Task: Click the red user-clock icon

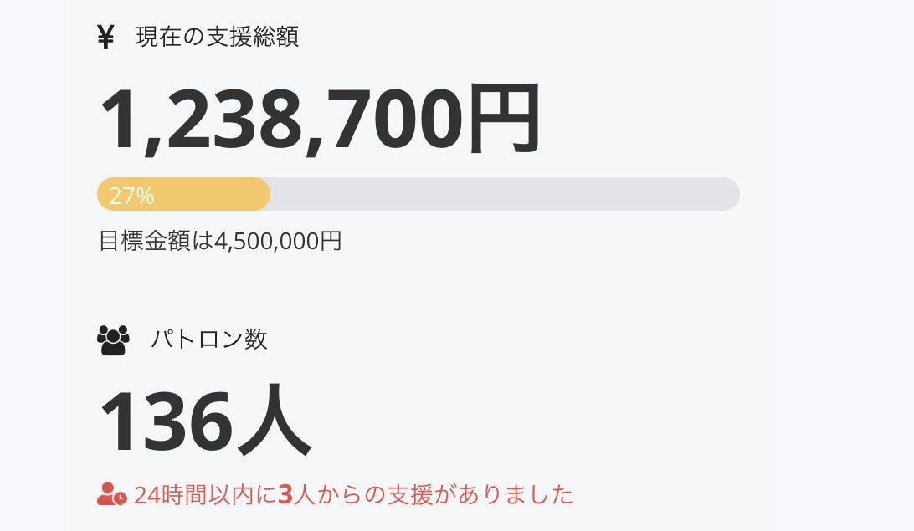Action: 111,494
